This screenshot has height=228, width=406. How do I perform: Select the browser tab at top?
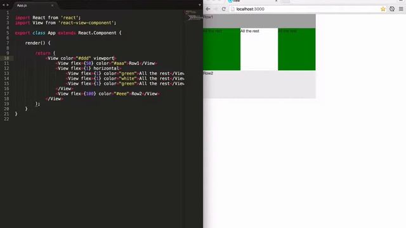pos(252,1)
